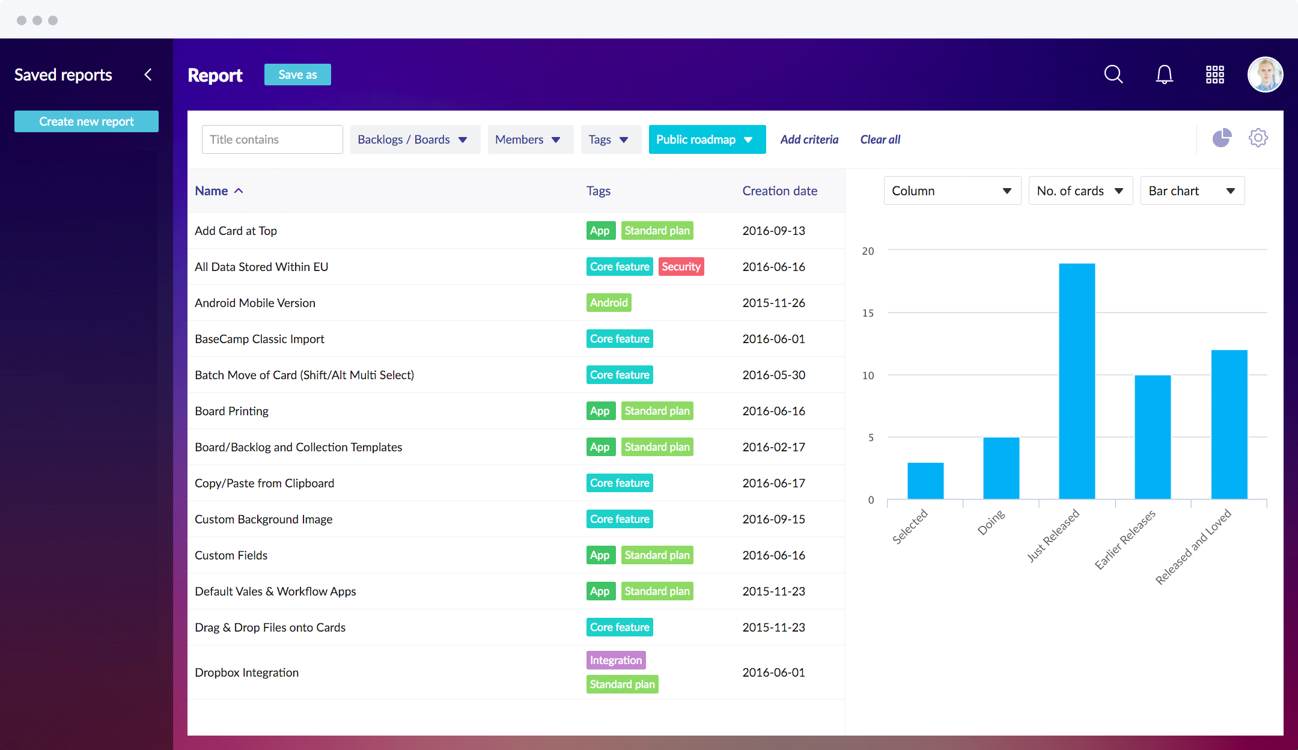Click the Title contains input field
1298x750 pixels.
[272, 139]
